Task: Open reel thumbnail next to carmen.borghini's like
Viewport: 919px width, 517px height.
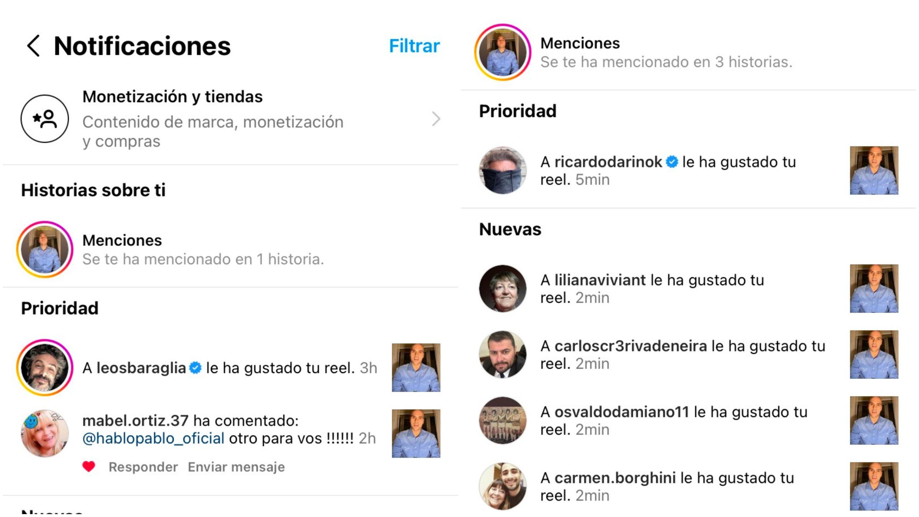Action: click(x=874, y=486)
